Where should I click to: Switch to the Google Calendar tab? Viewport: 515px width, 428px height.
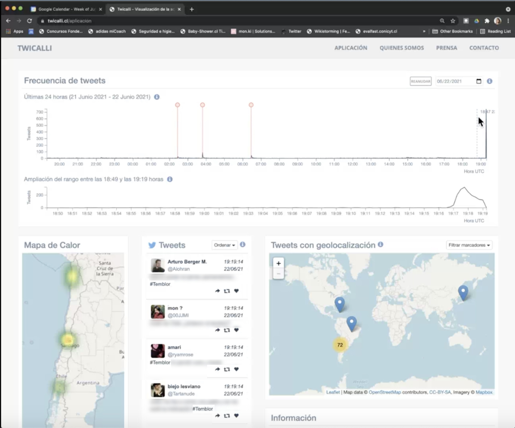pyautogui.click(x=66, y=9)
